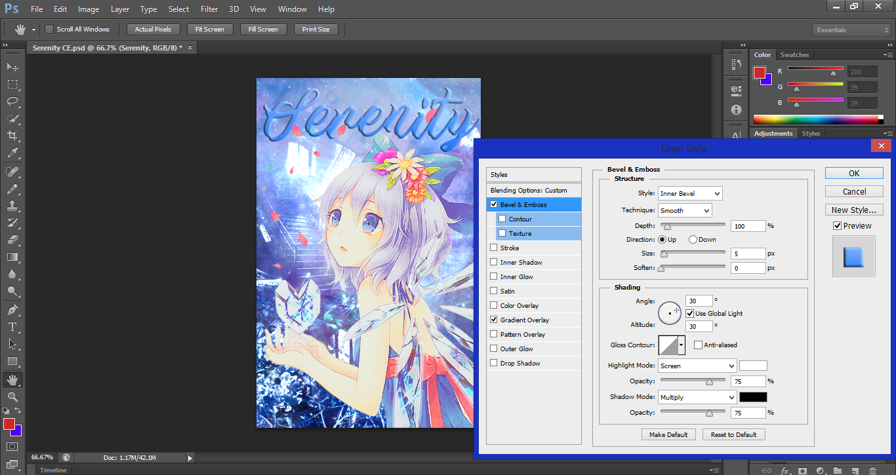Enable the Inner Shadow checkbox
Image resolution: width=896 pixels, height=475 pixels.
(x=494, y=262)
